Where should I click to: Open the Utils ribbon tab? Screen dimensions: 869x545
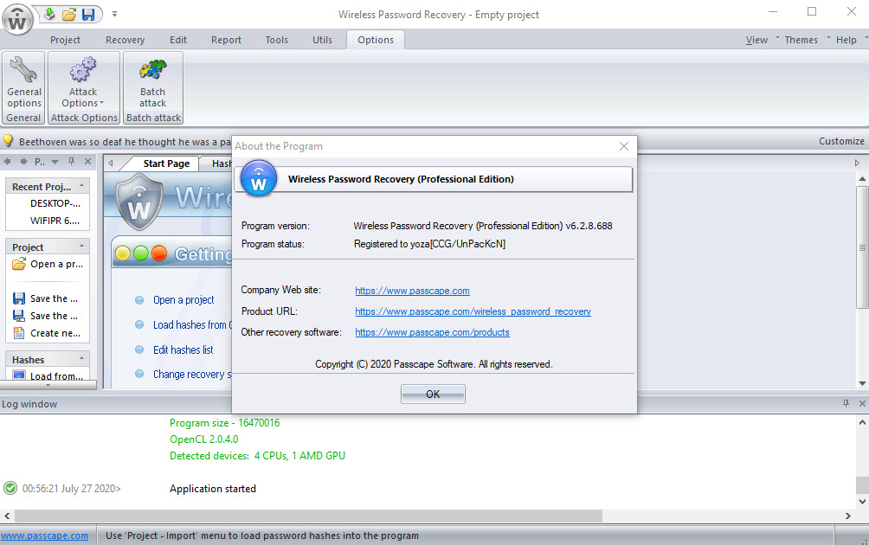point(323,40)
